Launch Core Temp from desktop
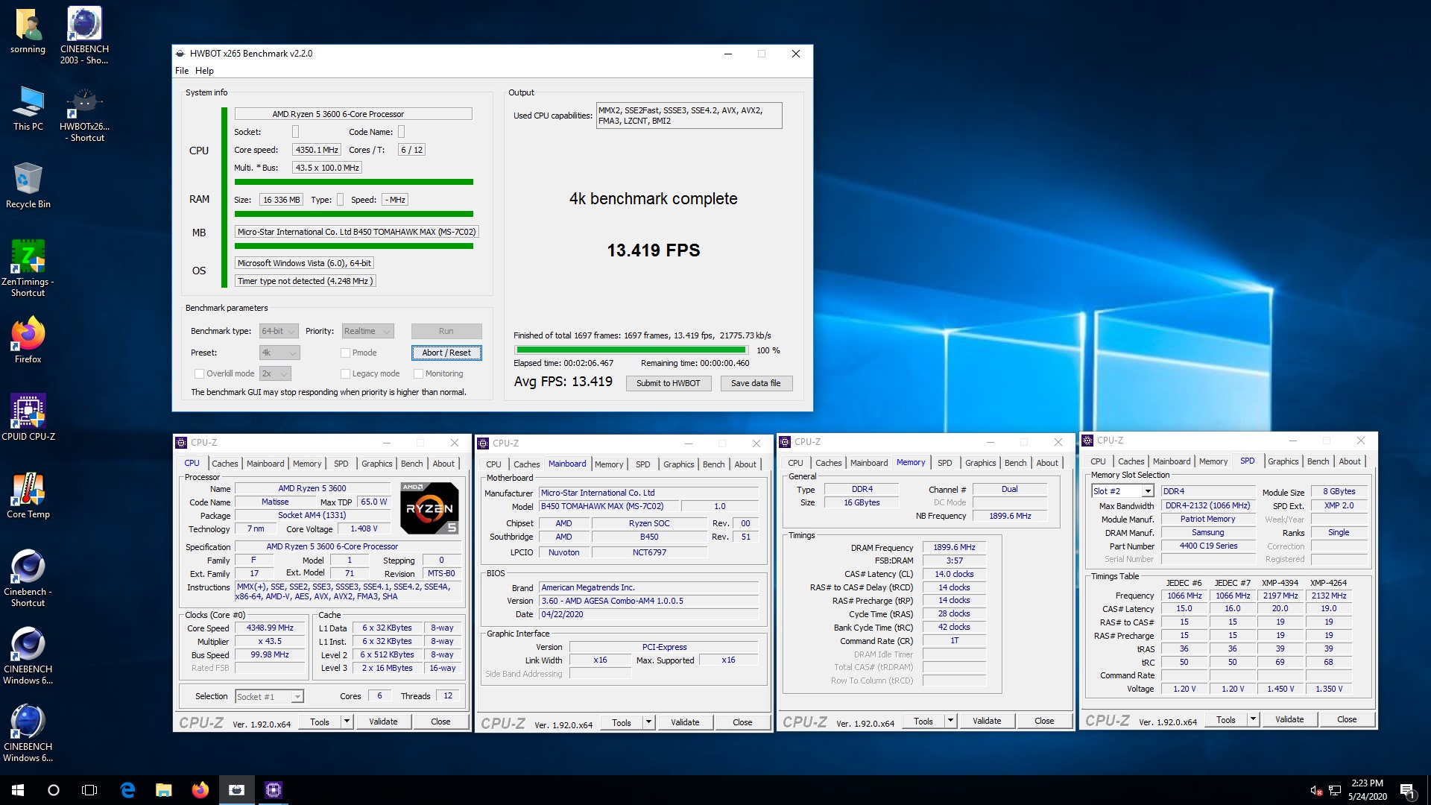1431x805 pixels. (28, 496)
